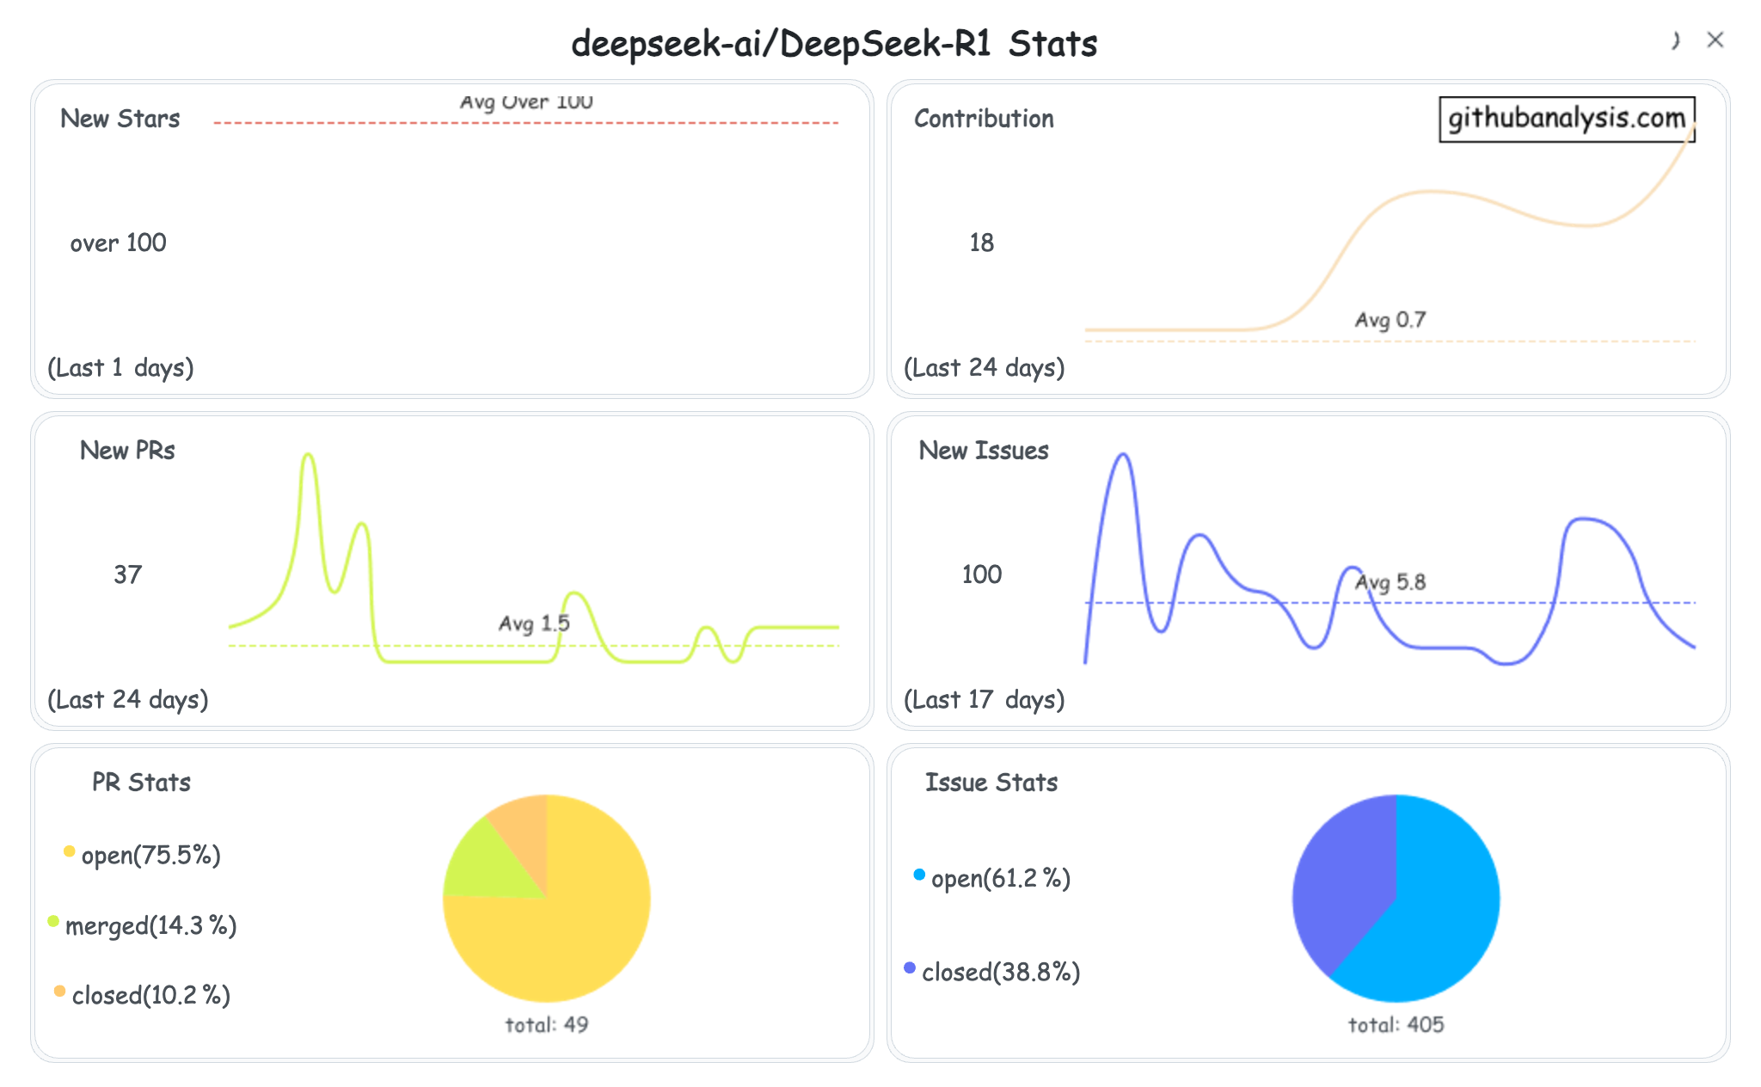Click the New Stars heading
The height and width of the screenshot is (1087, 1761).
[120, 119]
